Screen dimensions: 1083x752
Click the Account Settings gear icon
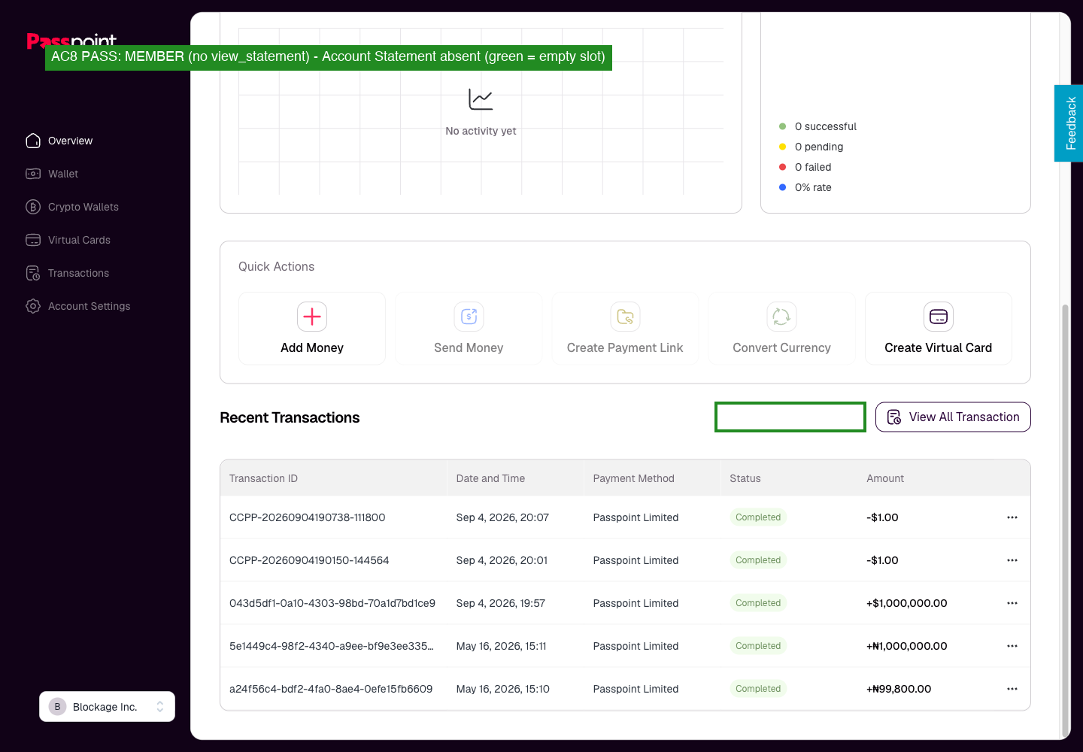(x=33, y=306)
